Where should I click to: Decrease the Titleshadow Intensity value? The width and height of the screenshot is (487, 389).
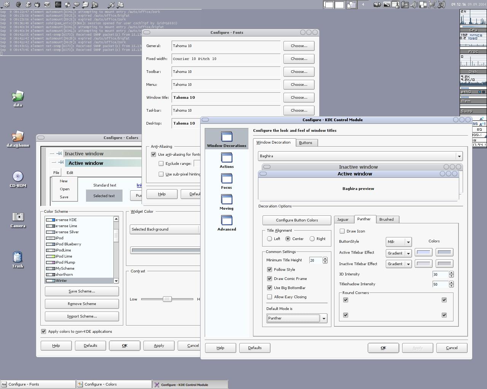451,286
